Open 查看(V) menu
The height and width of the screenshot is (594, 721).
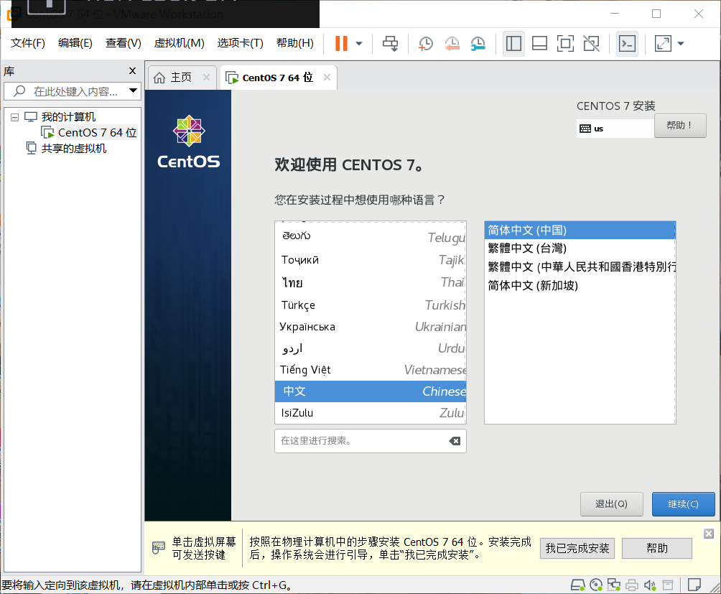124,43
